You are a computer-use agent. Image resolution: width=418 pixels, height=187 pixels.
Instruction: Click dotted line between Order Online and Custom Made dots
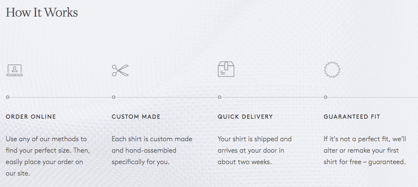61,97
